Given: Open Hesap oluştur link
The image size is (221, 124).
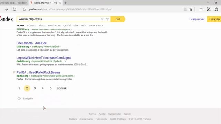Looking at the screenshot, I should tap(197, 19).
